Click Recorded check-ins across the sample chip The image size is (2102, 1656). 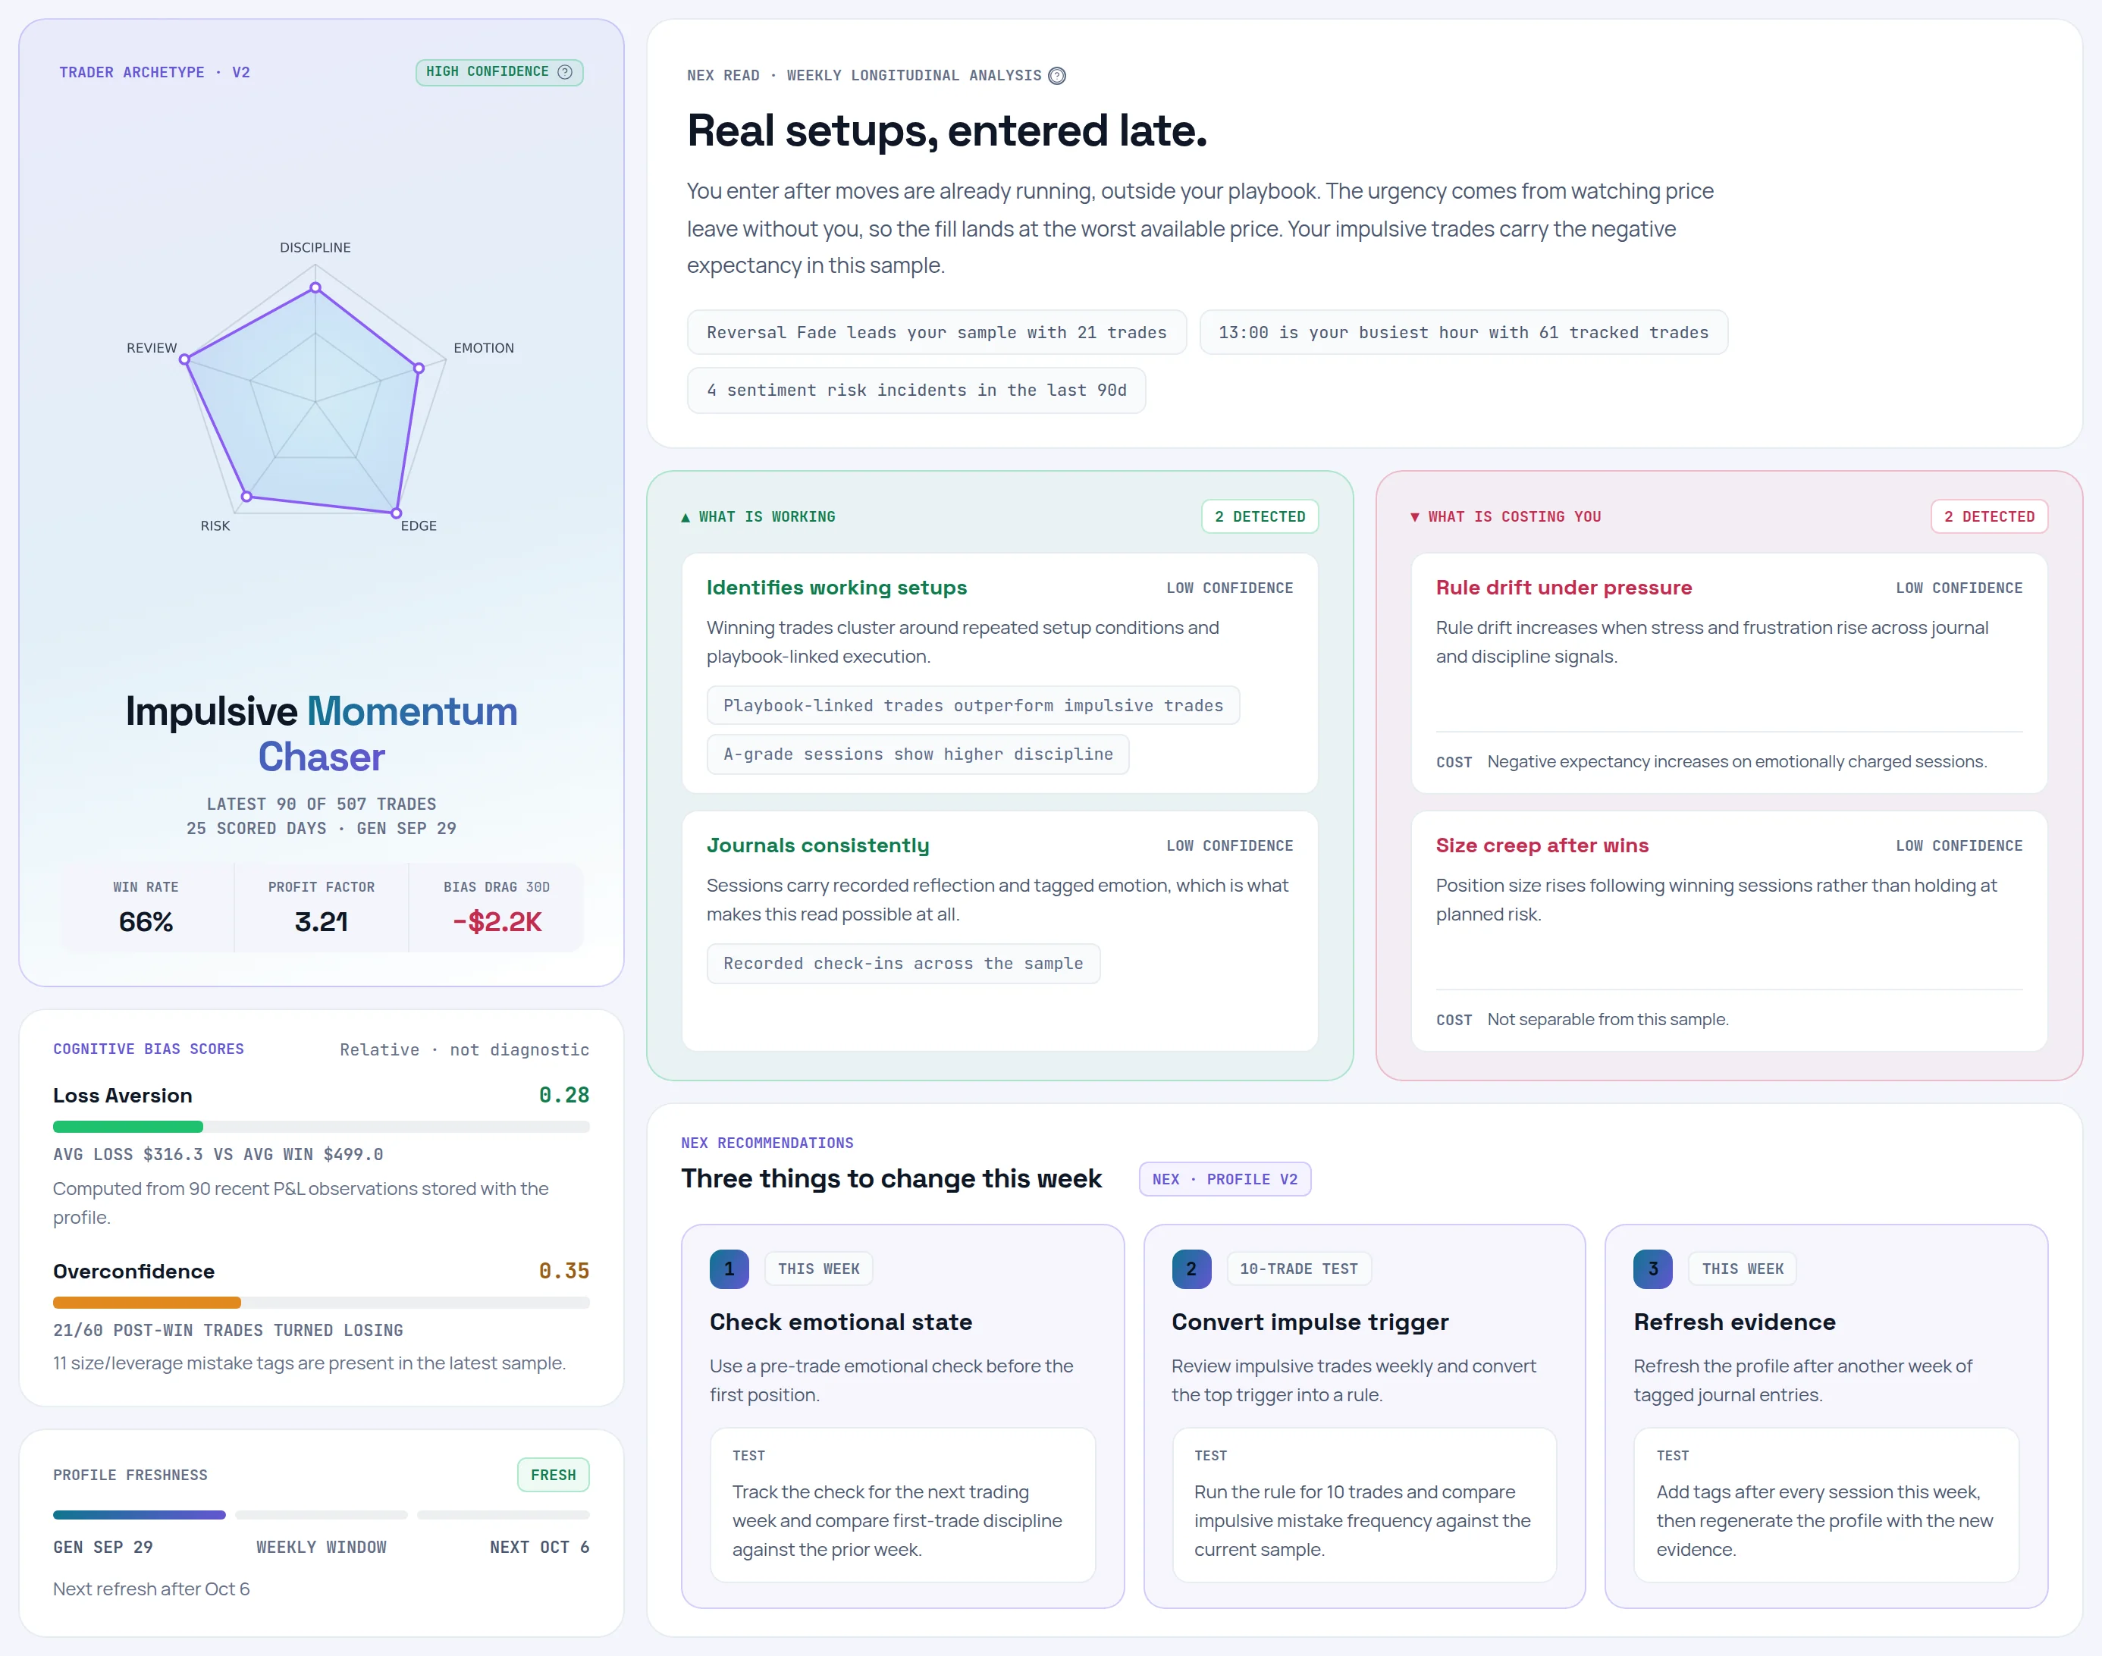click(x=904, y=964)
